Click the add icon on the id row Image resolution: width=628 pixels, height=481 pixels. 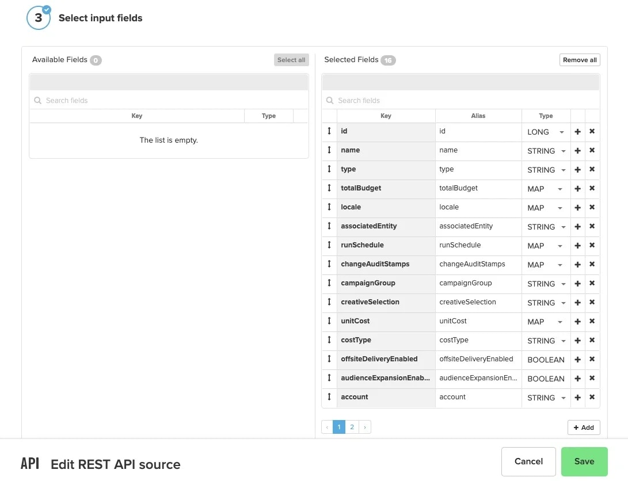(x=577, y=131)
